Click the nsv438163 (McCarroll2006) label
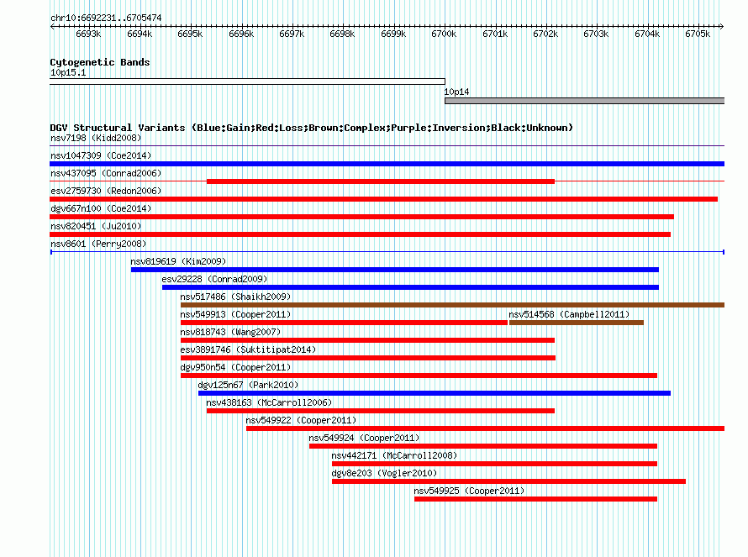Screen dimensions: 748x557 pos(269,403)
